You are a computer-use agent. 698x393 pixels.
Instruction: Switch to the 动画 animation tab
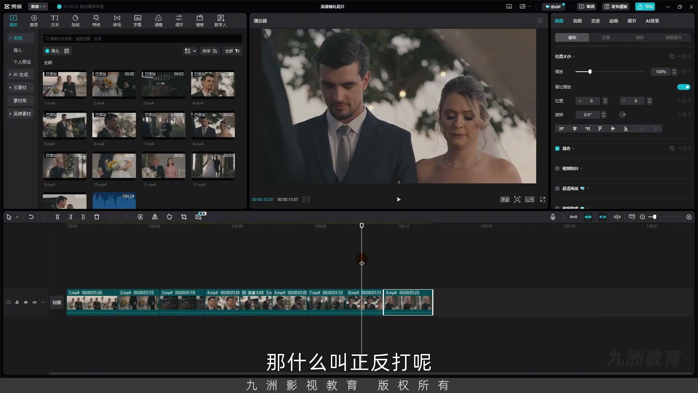coord(614,21)
